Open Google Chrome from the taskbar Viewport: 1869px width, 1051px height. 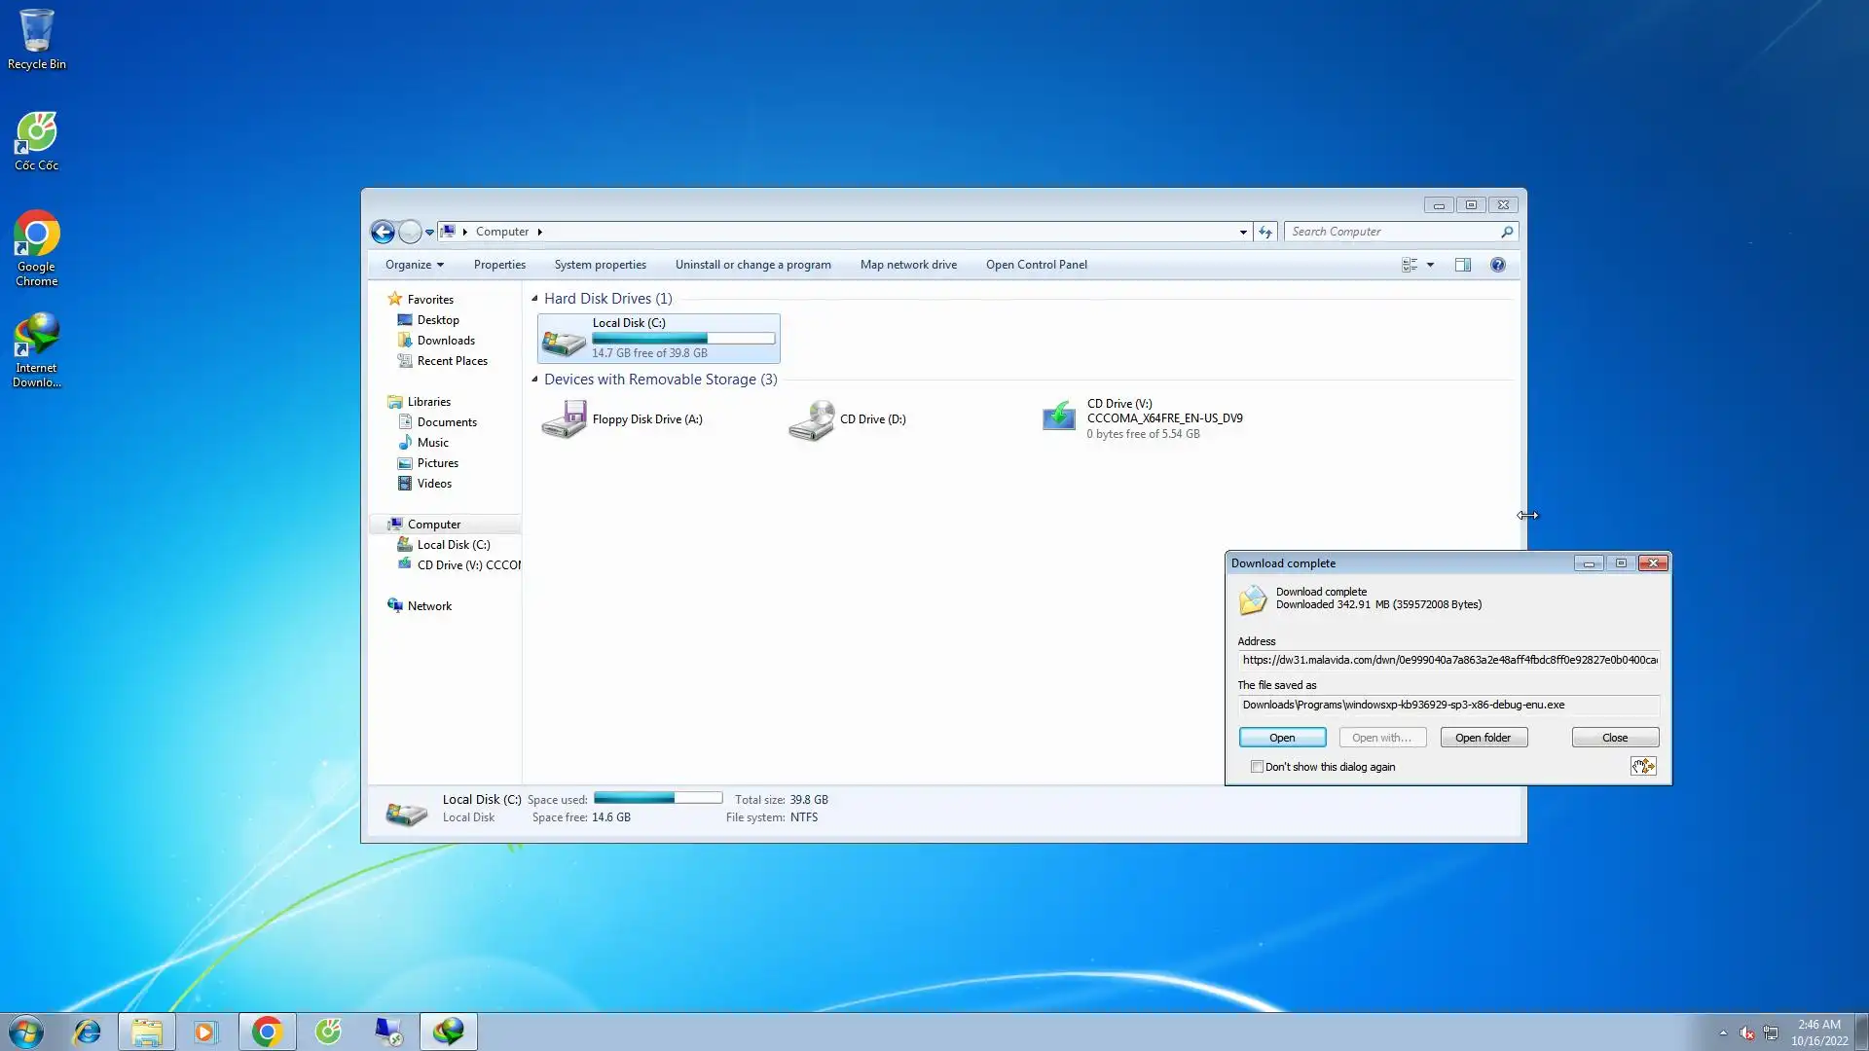coord(267,1032)
